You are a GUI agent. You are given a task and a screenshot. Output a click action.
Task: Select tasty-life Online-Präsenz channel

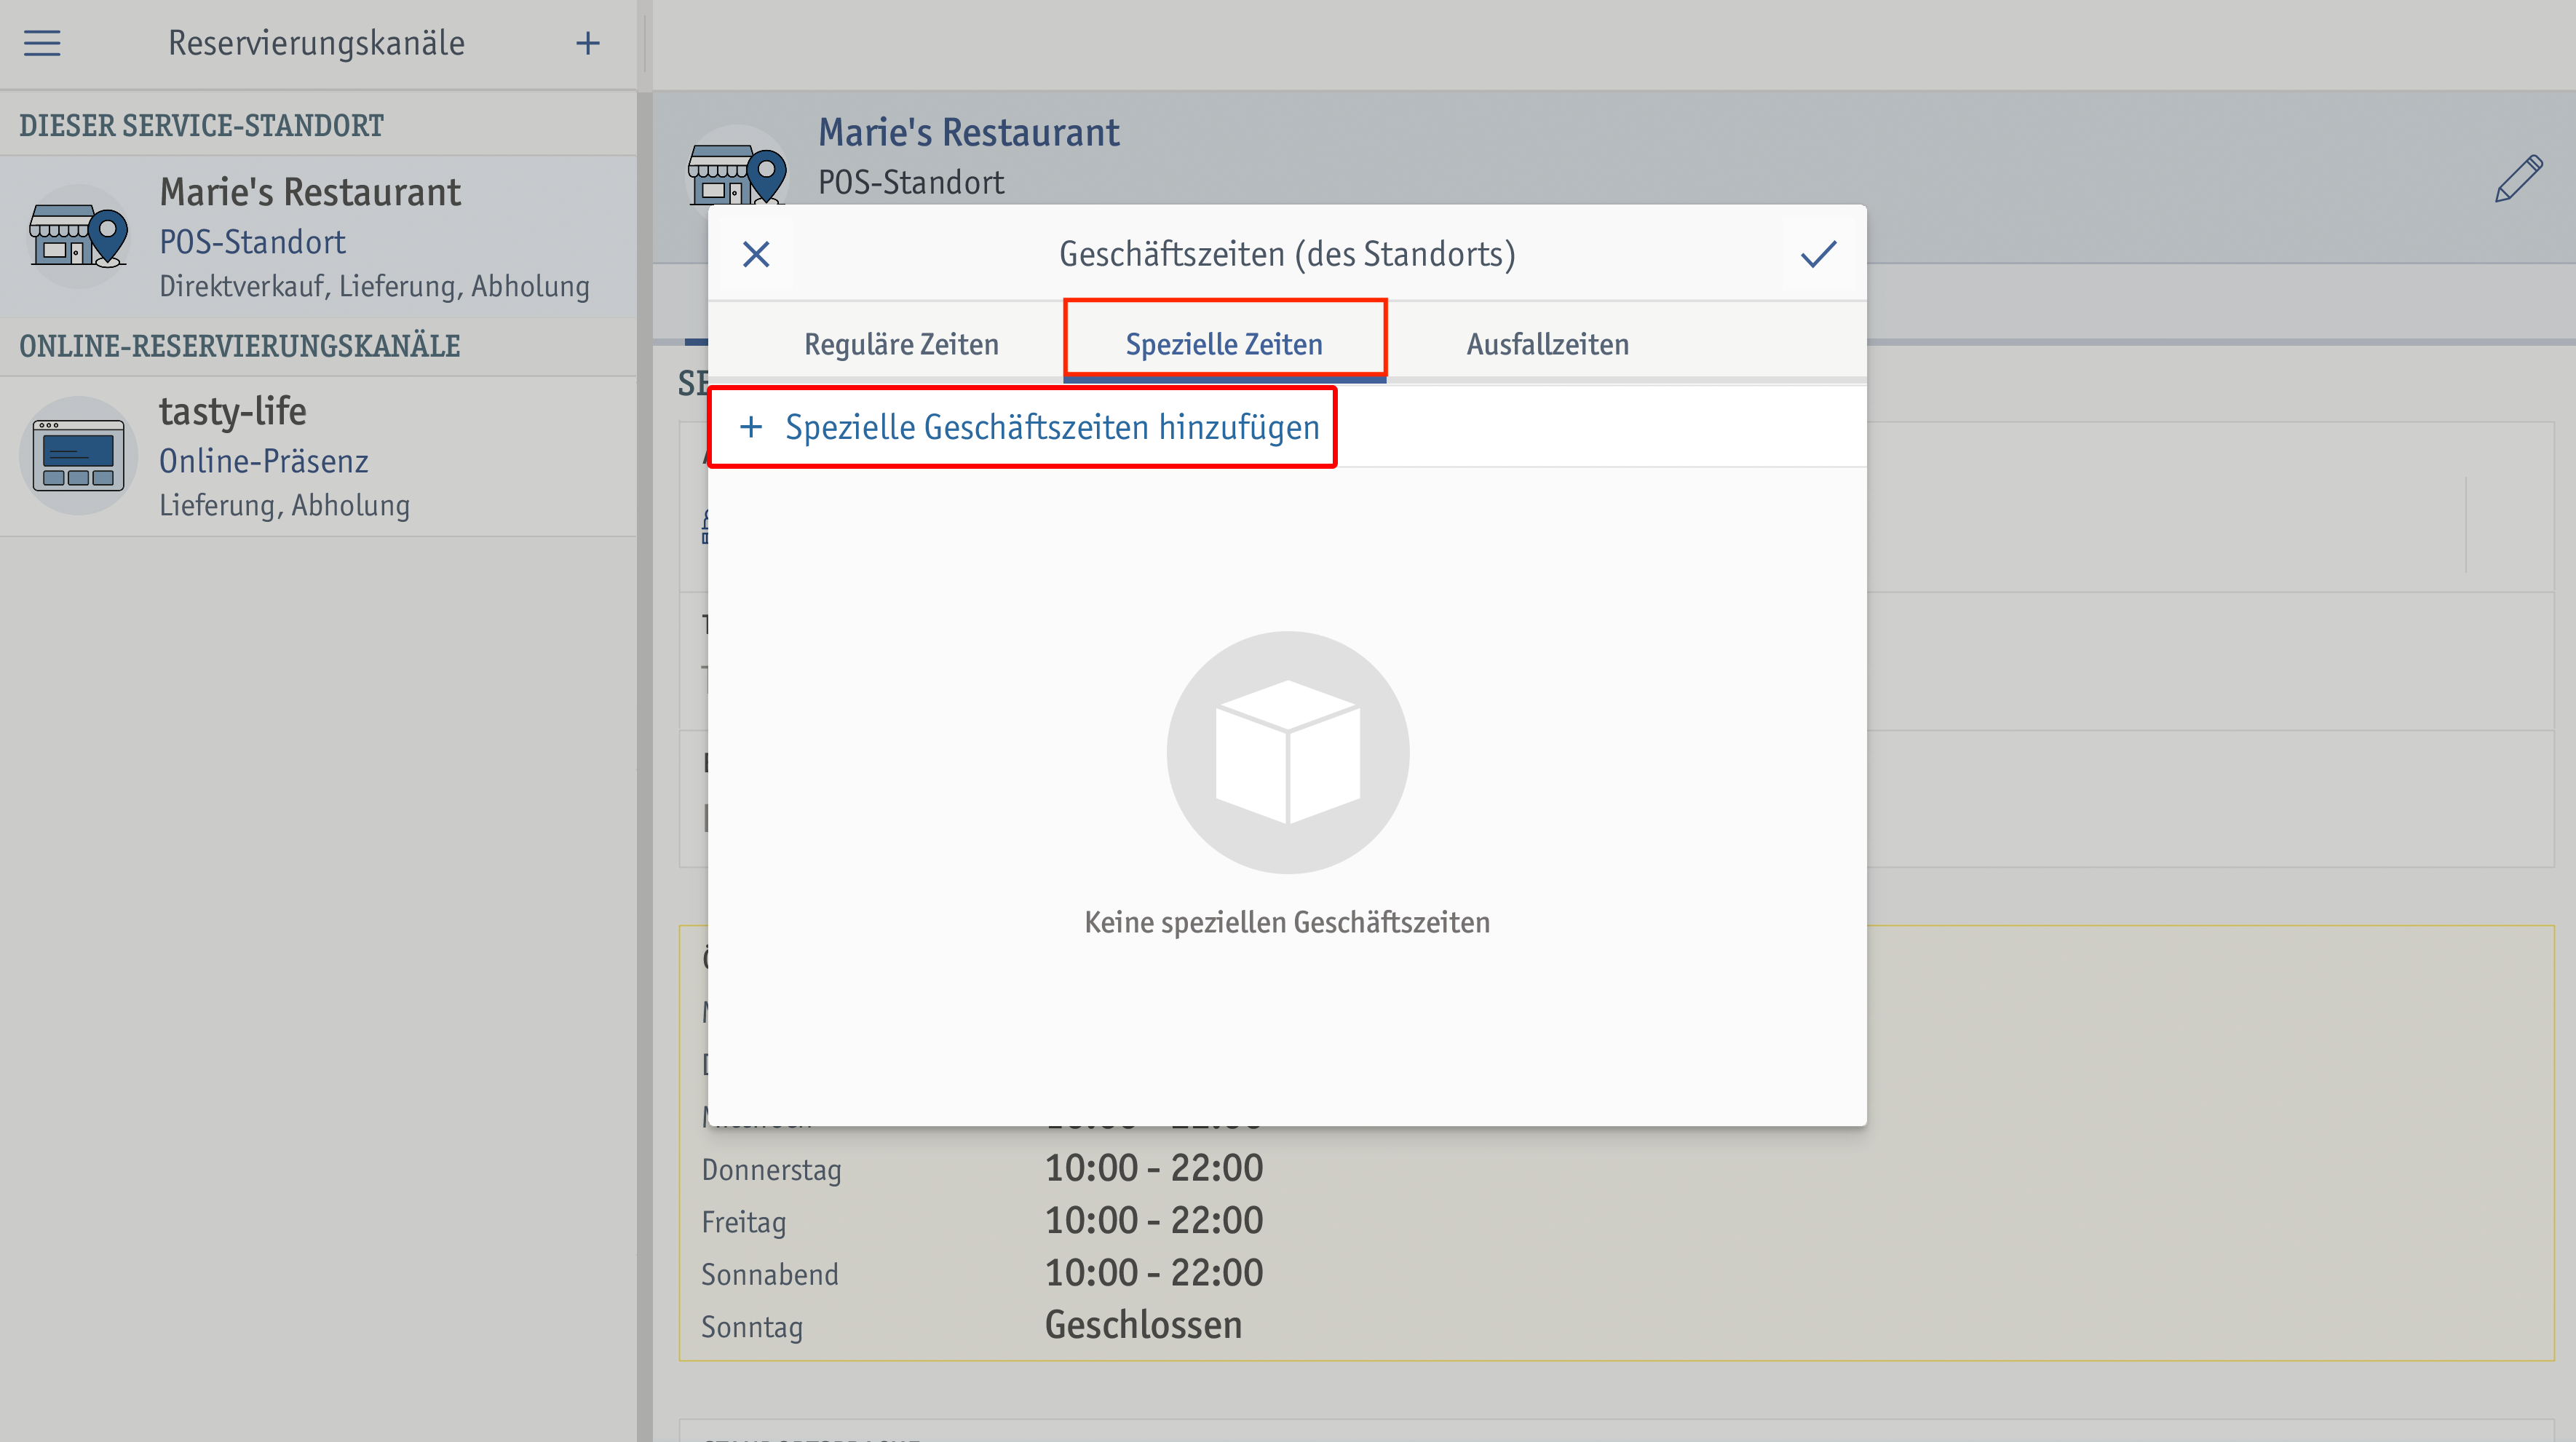(x=318, y=457)
